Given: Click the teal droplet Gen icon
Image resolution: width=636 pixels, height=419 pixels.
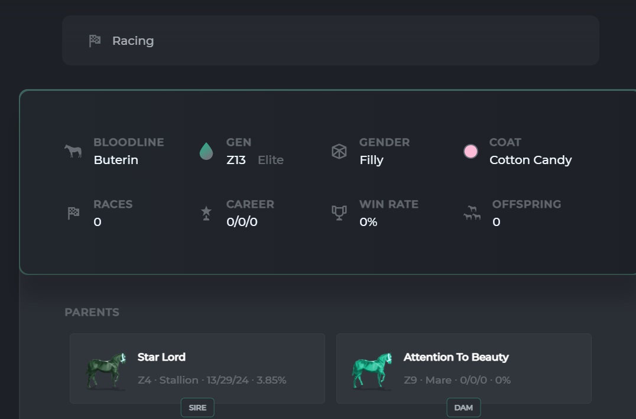Looking at the screenshot, I should pyautogui.click(x=206, y=151).
